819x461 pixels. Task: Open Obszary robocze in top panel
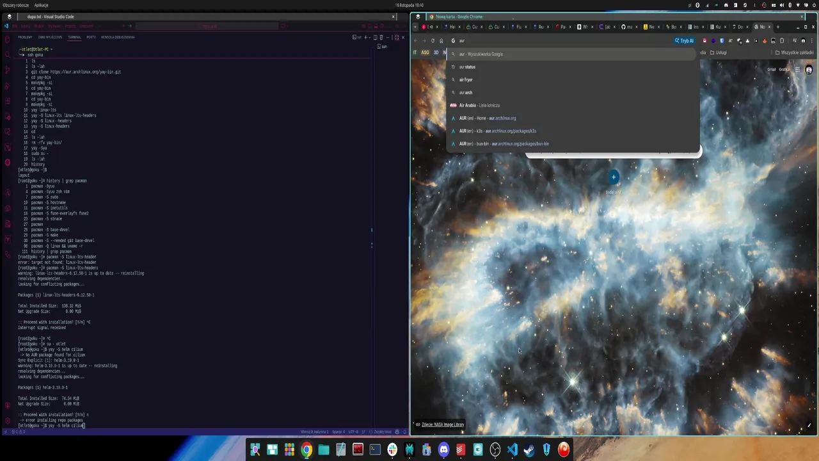point(15,4)
